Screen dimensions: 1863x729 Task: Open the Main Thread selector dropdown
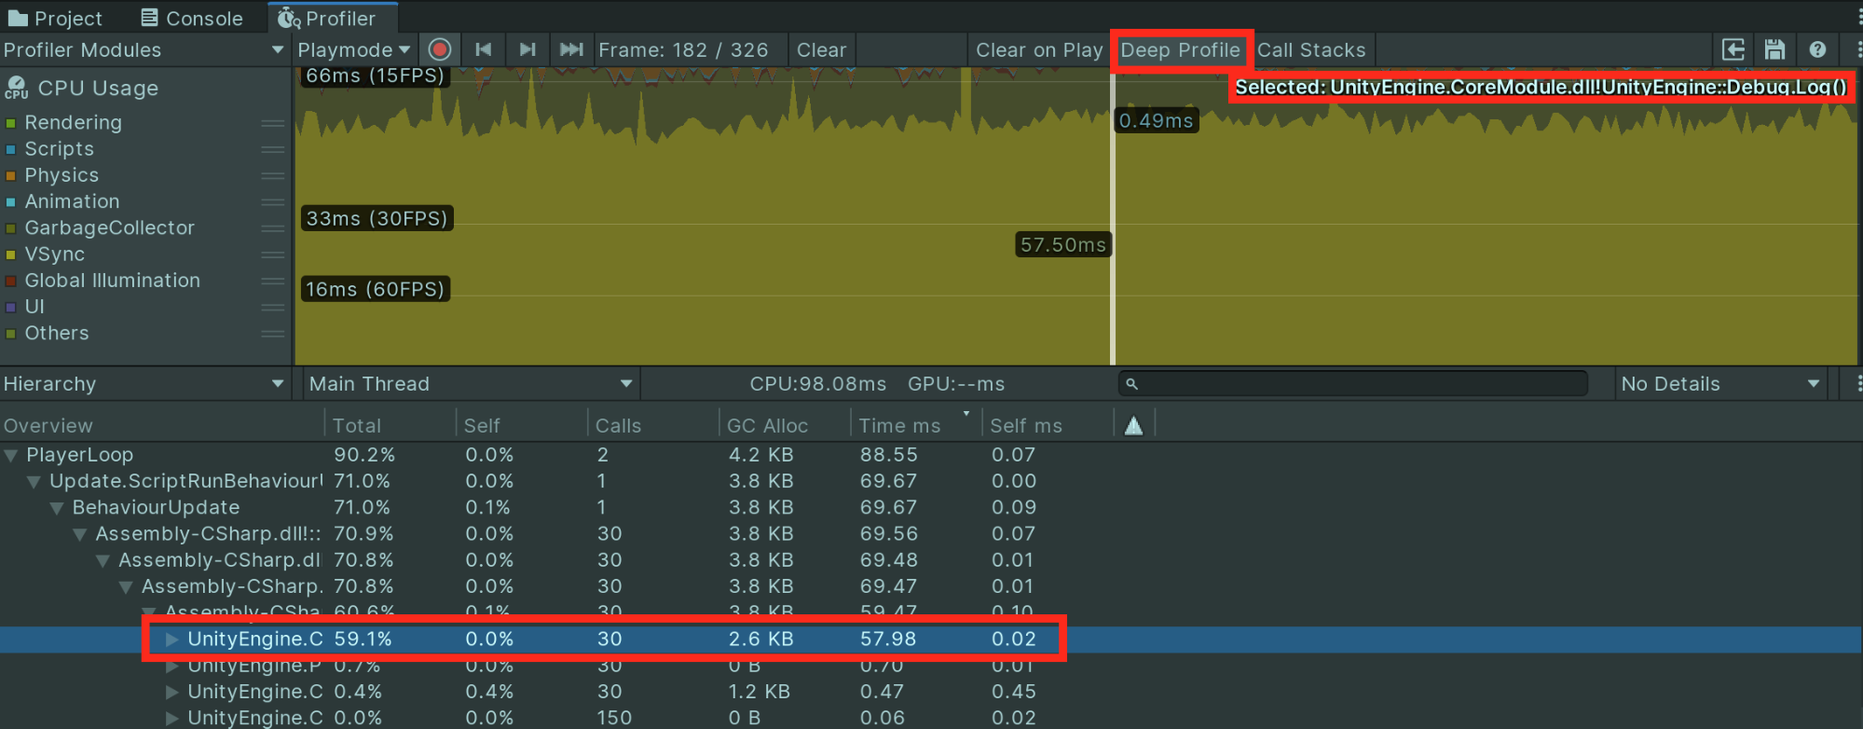(471, 384)
